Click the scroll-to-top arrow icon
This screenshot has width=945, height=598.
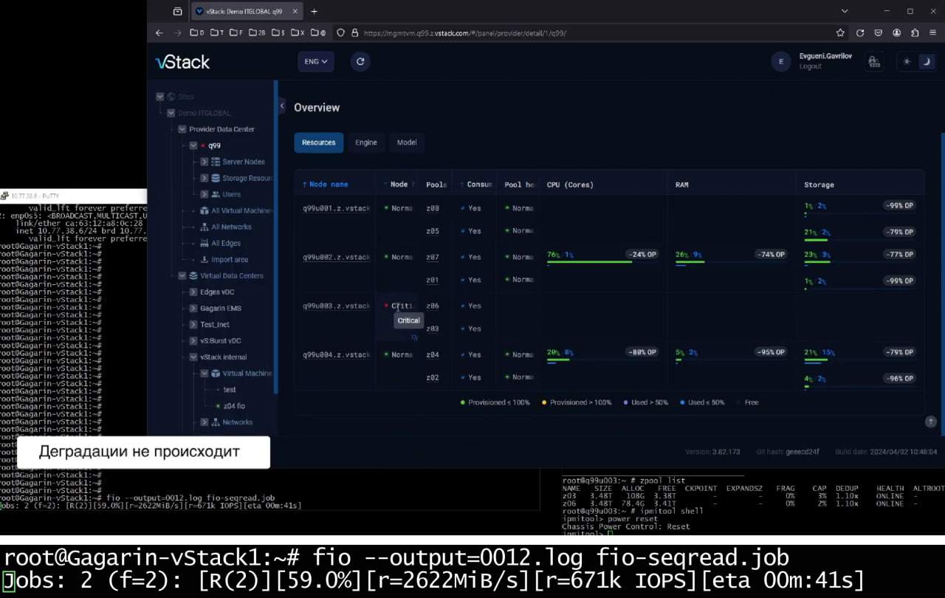(x=930, y=422)
